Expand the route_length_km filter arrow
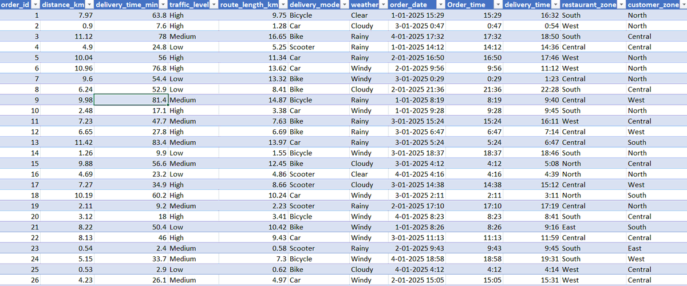Screen dimensions: 687x286 (283, 5)
